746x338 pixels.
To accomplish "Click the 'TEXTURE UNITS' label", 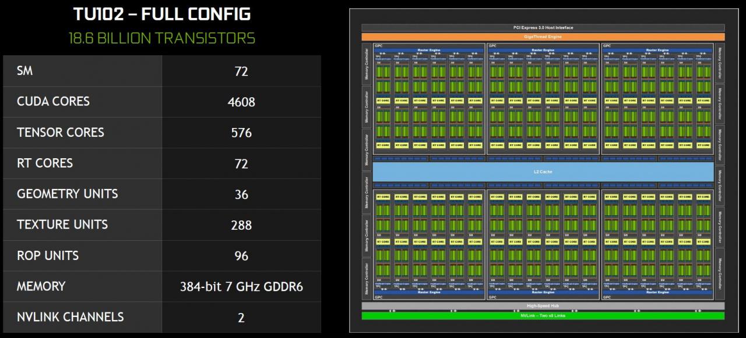I will pos(62,225).
